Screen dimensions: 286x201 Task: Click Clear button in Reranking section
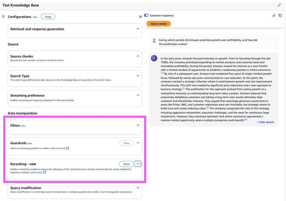point(127,164)
